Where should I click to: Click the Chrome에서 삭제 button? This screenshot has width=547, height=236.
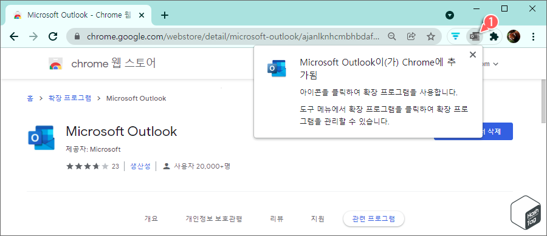coord(473,131)
